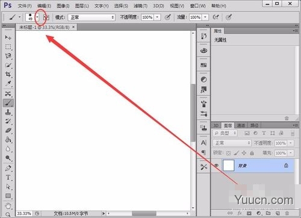Click the add layer mask button
Image resolution: width=301 pixels, height=218 pixels.
pos(249,213)
